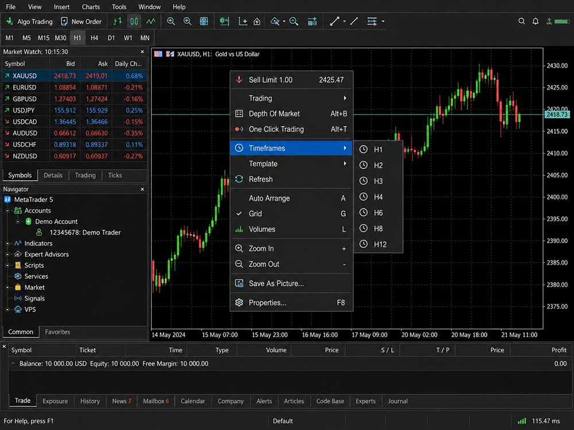Image resolution: width=574 pixels, height=430 pixels.
Task: Switch timeframe to W1 button
Action: point(128,38)
